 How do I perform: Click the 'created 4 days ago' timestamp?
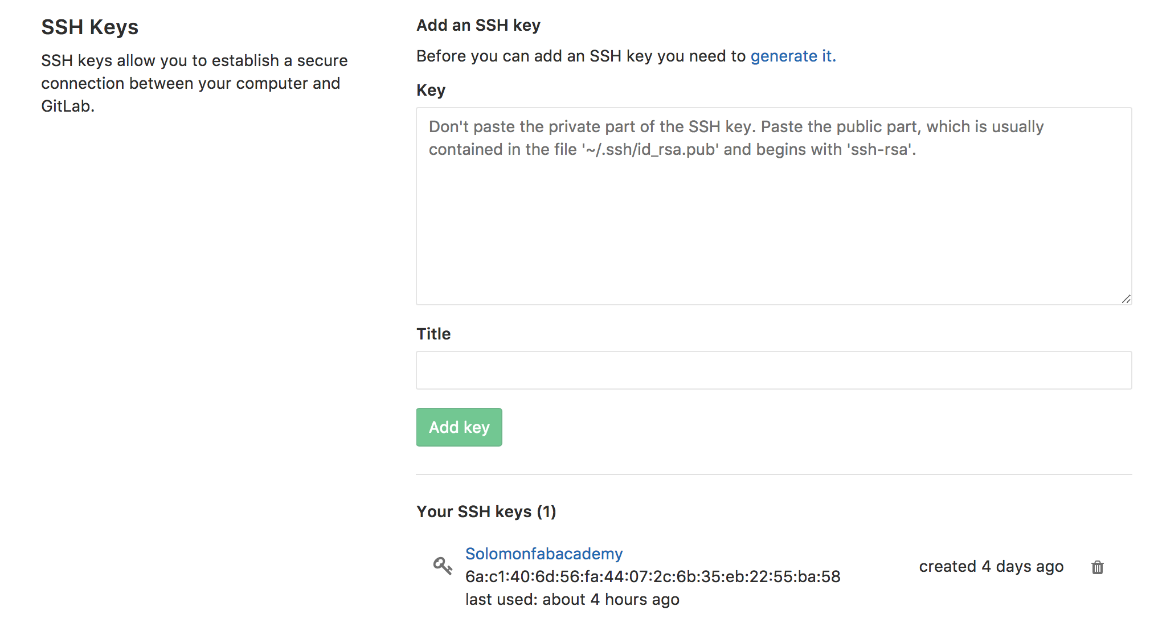tap(991, 566)
